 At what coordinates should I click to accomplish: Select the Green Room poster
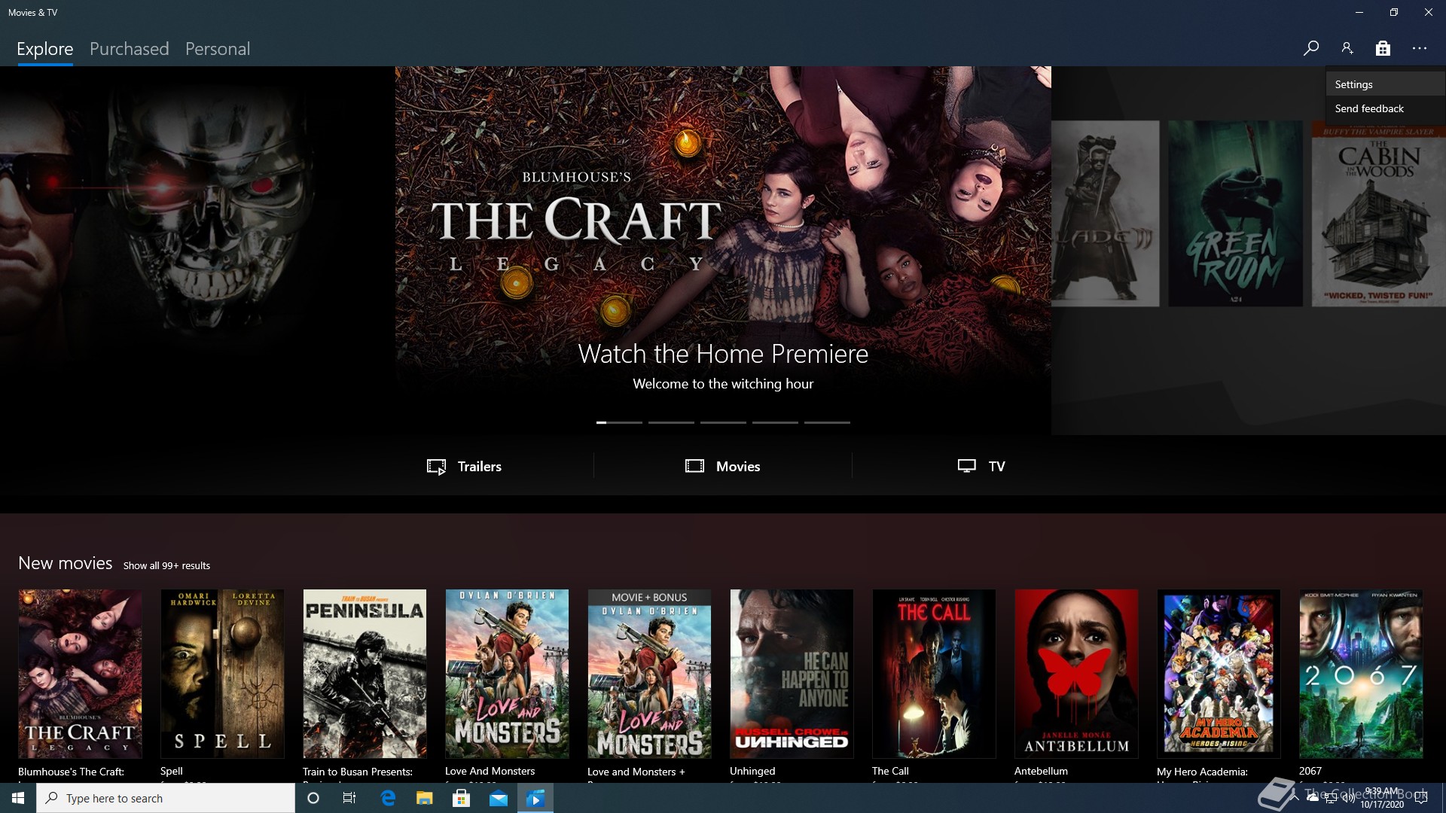point(1235,214)
